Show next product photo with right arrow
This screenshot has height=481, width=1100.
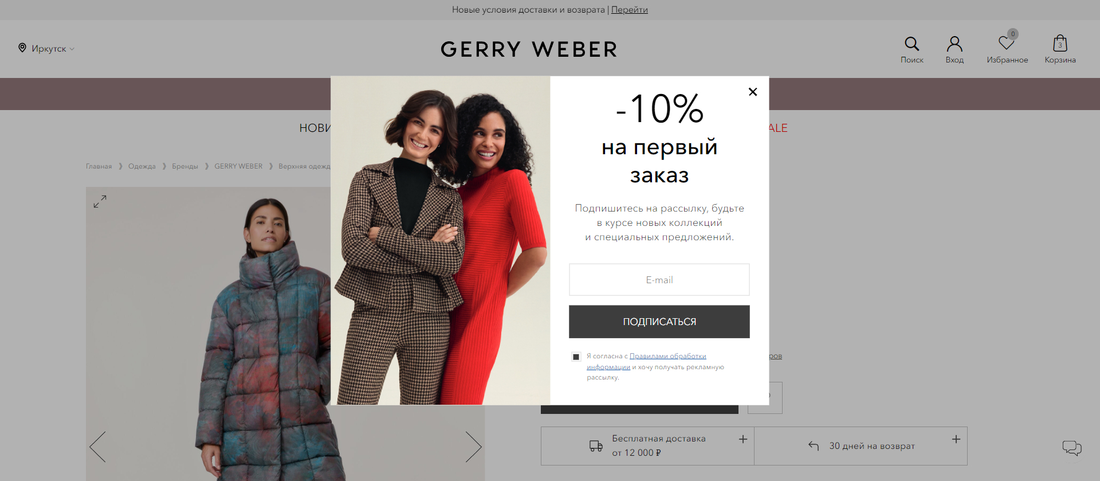tap(473, 447)
